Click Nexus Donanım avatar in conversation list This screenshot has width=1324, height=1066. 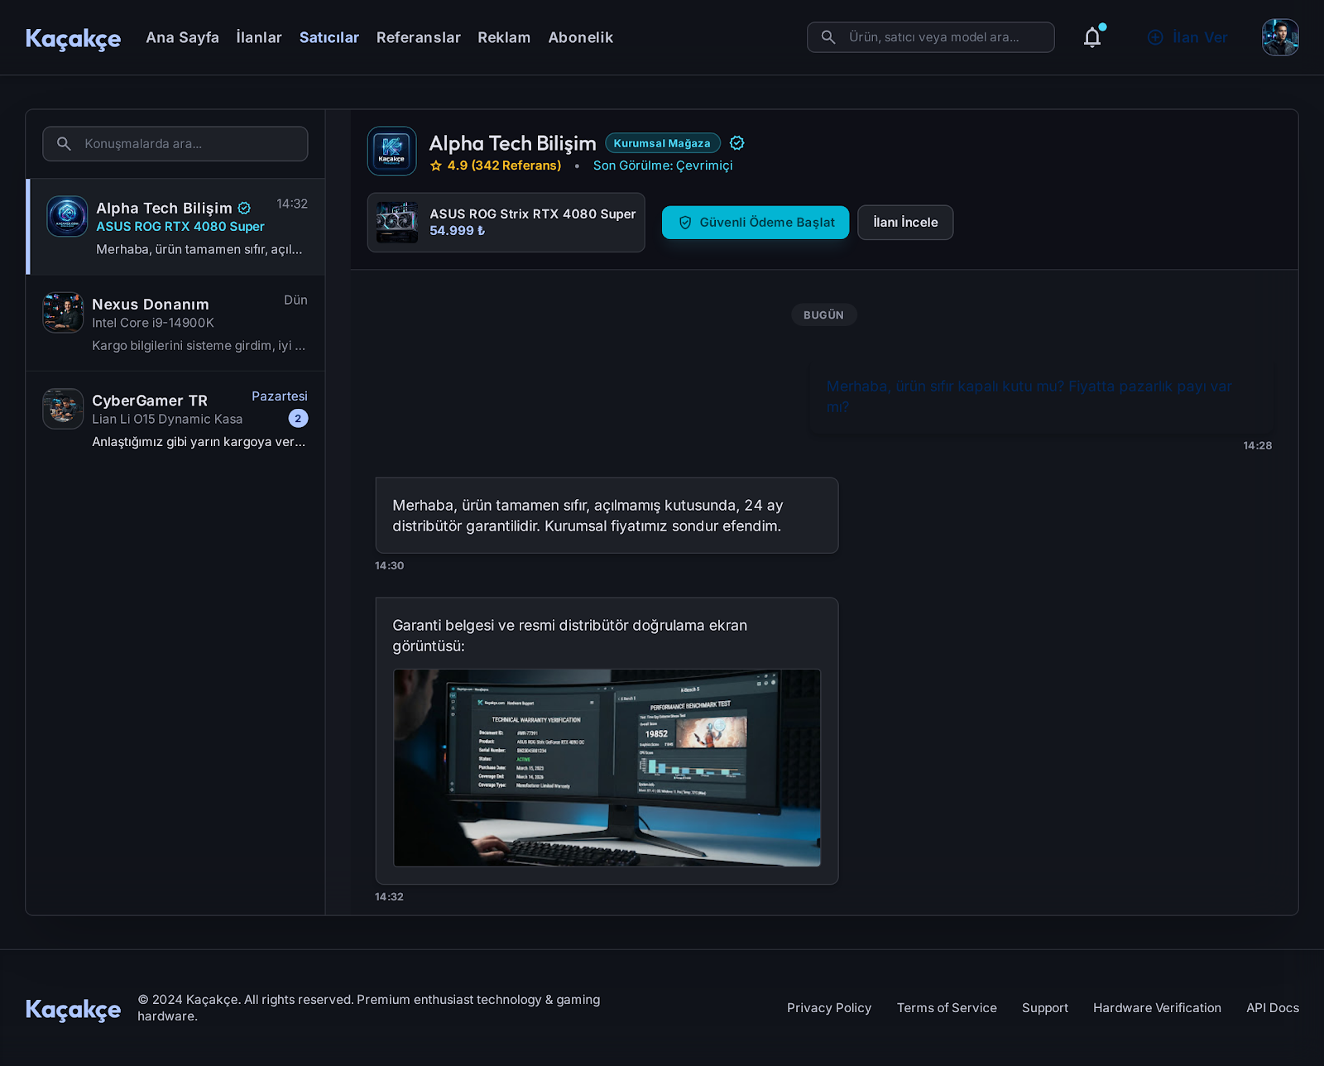pos(63,312)
